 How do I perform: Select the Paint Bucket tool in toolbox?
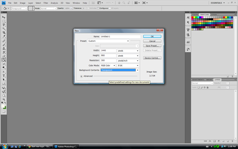coord(4,60)
